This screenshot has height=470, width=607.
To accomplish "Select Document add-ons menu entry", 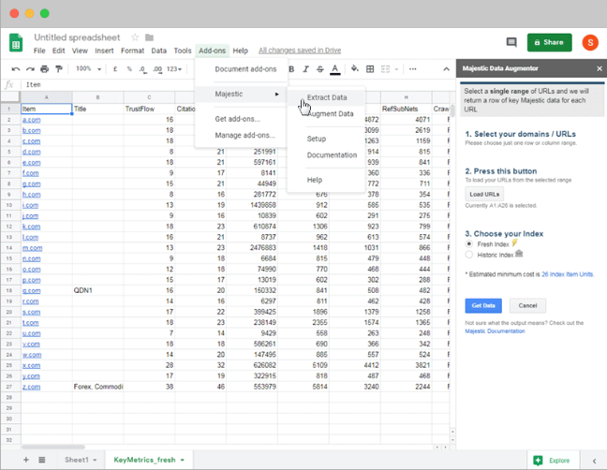I will point(241,69).
